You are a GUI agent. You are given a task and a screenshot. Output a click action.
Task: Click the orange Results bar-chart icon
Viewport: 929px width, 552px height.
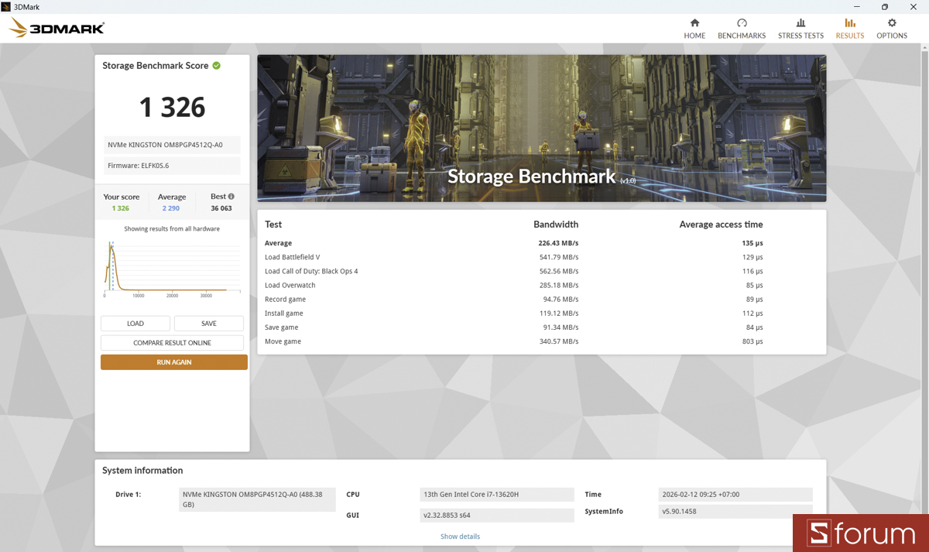(x=849, y=25)
